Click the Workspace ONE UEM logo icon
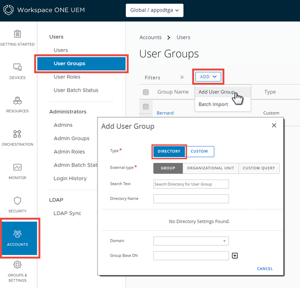300x288 pixels. click(x=8, y=10)
